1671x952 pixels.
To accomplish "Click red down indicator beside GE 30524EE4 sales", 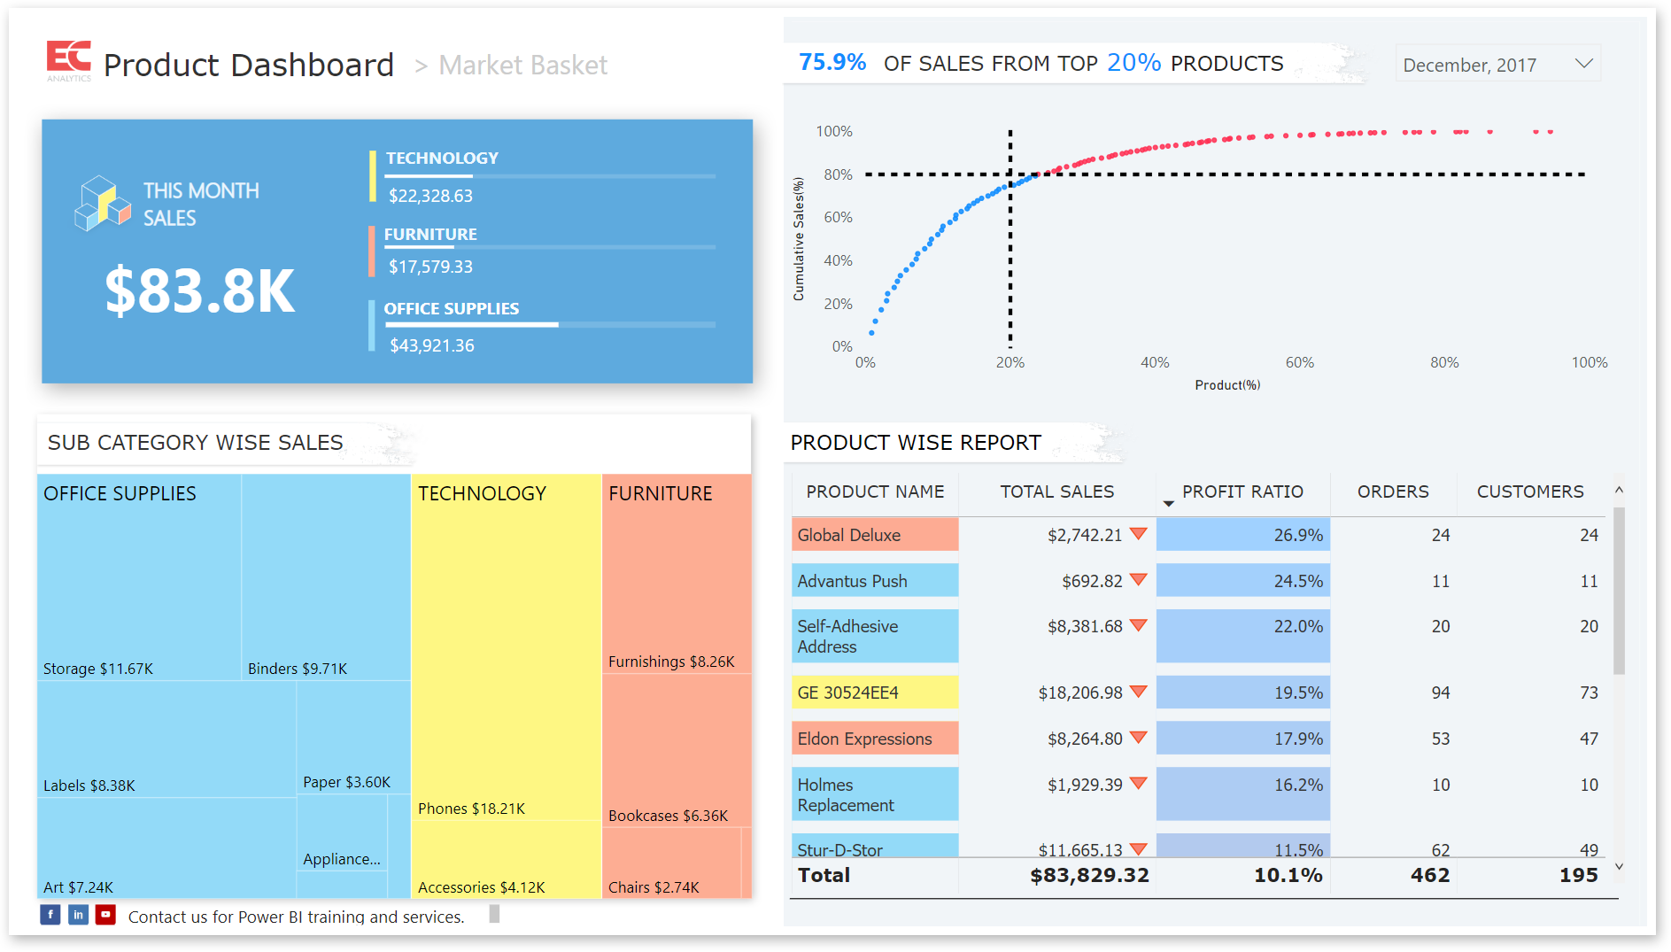I will tap(1139, 692).
